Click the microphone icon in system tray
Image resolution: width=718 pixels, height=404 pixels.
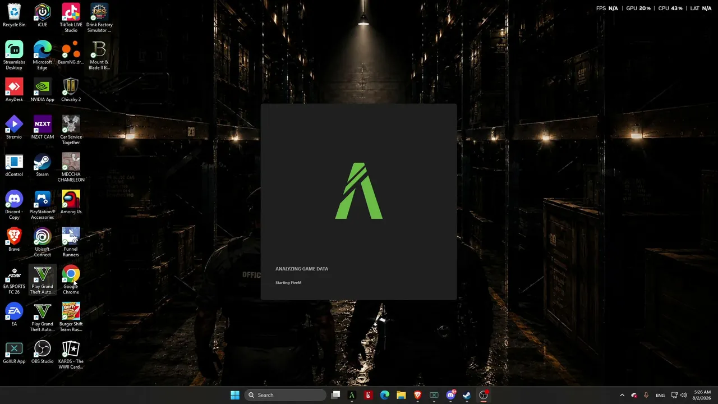pyautogui.click(x=646, y=395)
